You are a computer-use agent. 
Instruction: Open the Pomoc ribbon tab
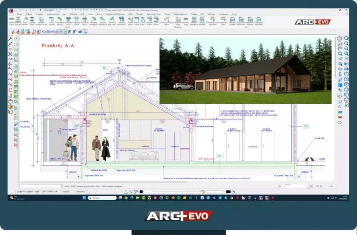pos(234,14)
